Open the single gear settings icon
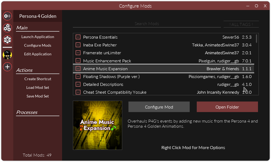This screenshot has height=162, width=271. click(x=7, y=40)
